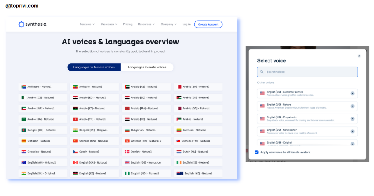Click the Netherlands flag beside Dutch (NL)
374x196 pixels.
coord(179,152)
